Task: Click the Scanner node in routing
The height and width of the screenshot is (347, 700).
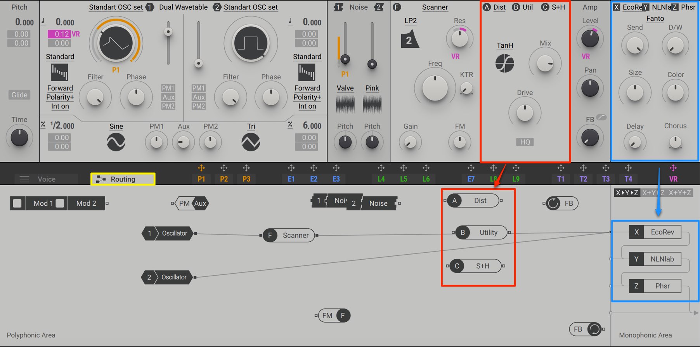Action: [x=289, y=235]
